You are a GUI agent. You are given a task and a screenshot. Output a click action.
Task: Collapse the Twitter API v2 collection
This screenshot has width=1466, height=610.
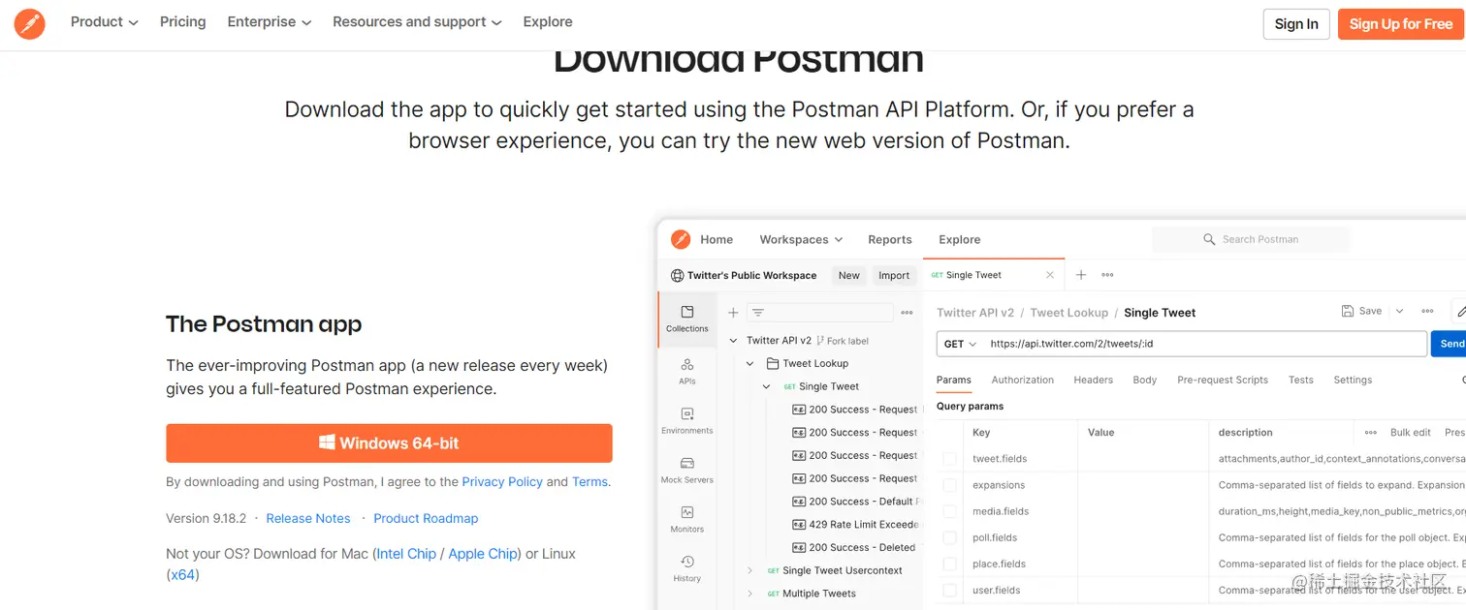tap(734, 341)
